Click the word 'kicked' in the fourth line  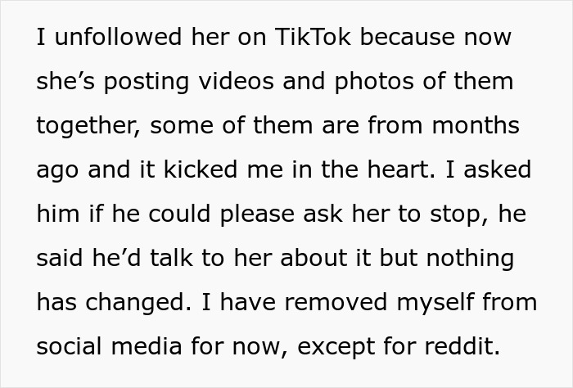(x=201, y=170)
